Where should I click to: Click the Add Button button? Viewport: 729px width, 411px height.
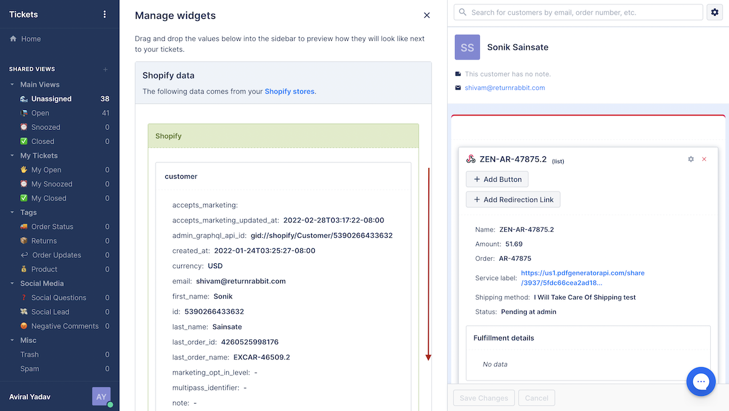point(497,179)
